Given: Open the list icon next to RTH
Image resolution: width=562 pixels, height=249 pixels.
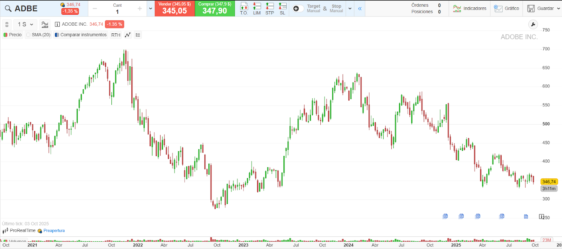Looking at the screenshot, I should tap(138, 35).
